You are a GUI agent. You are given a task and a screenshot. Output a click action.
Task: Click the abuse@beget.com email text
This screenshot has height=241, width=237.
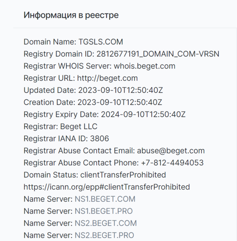[x=171, y=151]
